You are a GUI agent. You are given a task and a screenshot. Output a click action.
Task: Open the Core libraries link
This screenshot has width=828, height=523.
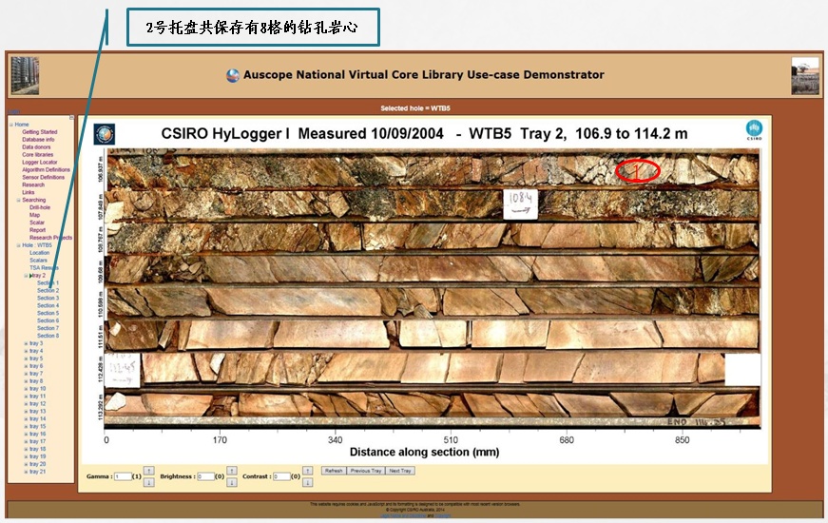point(37,155)
